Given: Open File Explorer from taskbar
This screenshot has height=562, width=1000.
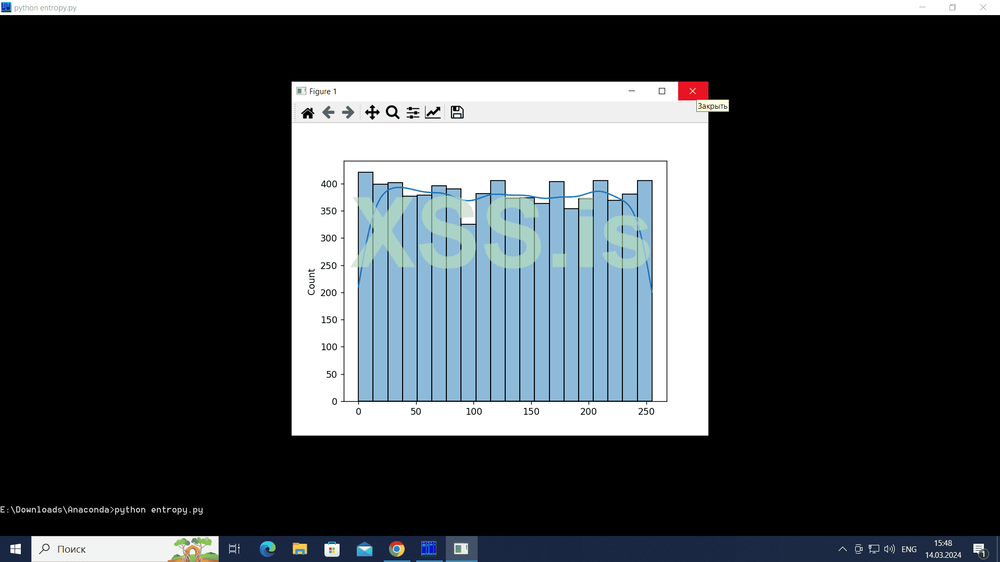Looking at the screenshot, I should pos(300,549).
